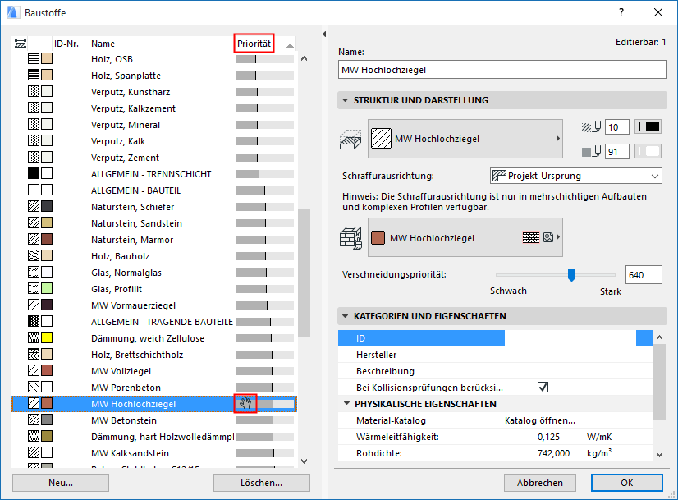This screenshot has height=500, width=678.
Task: Select ALLGEMEIN - BAUTEIL in the list
Action: pos(154,190)
